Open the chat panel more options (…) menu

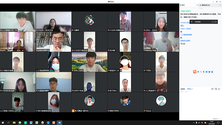(x=196, y=5)
